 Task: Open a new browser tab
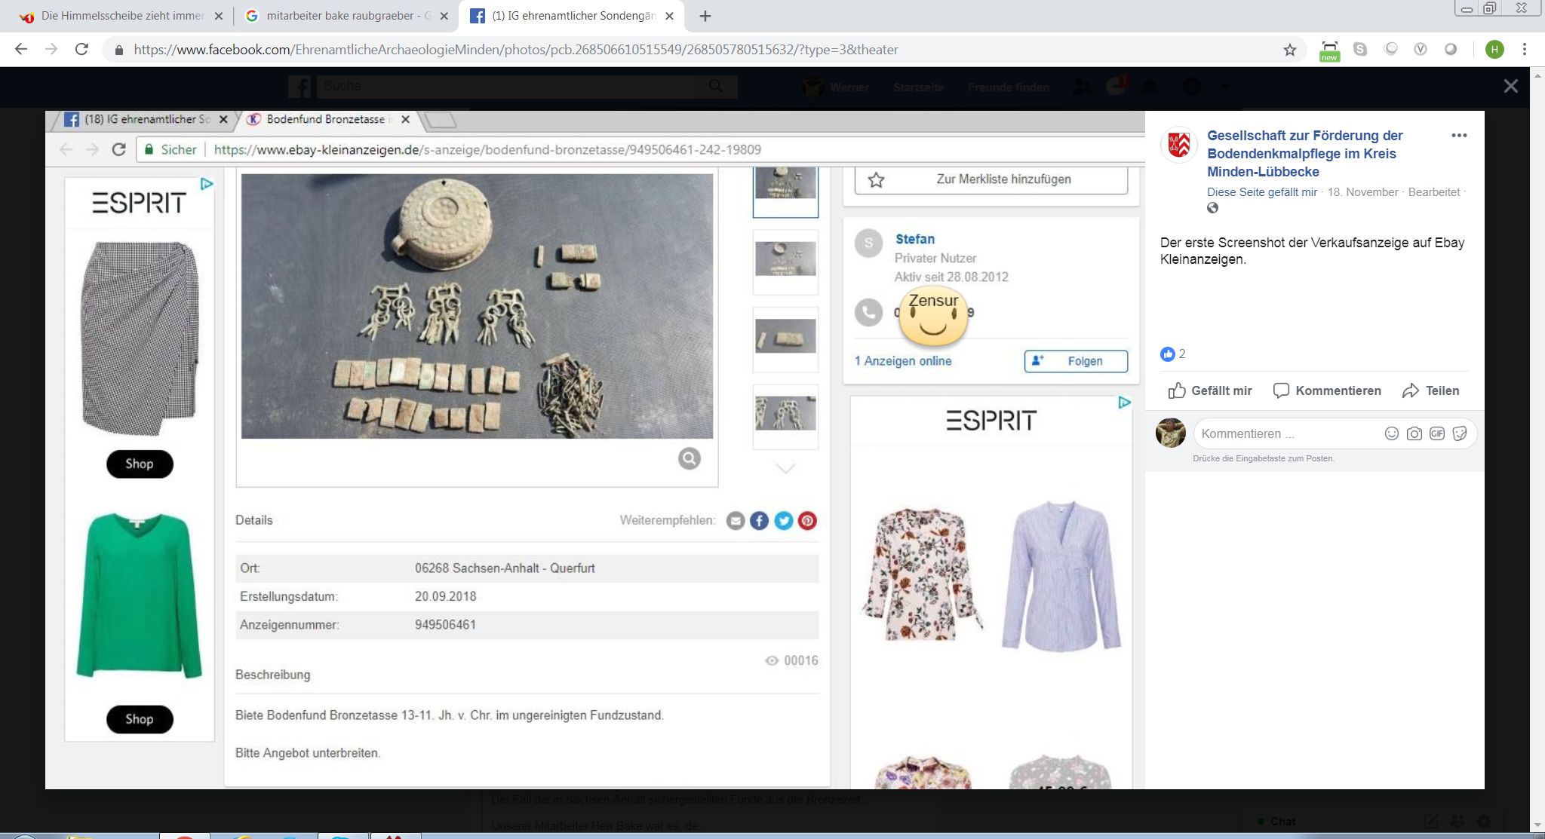pyautogui.click(x=705, y=16)
